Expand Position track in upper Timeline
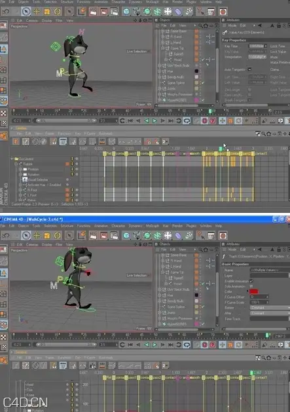Viewport: 290px width, 412px height. click(x=20, y=169)
